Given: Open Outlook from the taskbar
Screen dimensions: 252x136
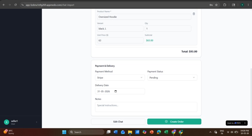Looking at the screenshot, I should point(123,132).
